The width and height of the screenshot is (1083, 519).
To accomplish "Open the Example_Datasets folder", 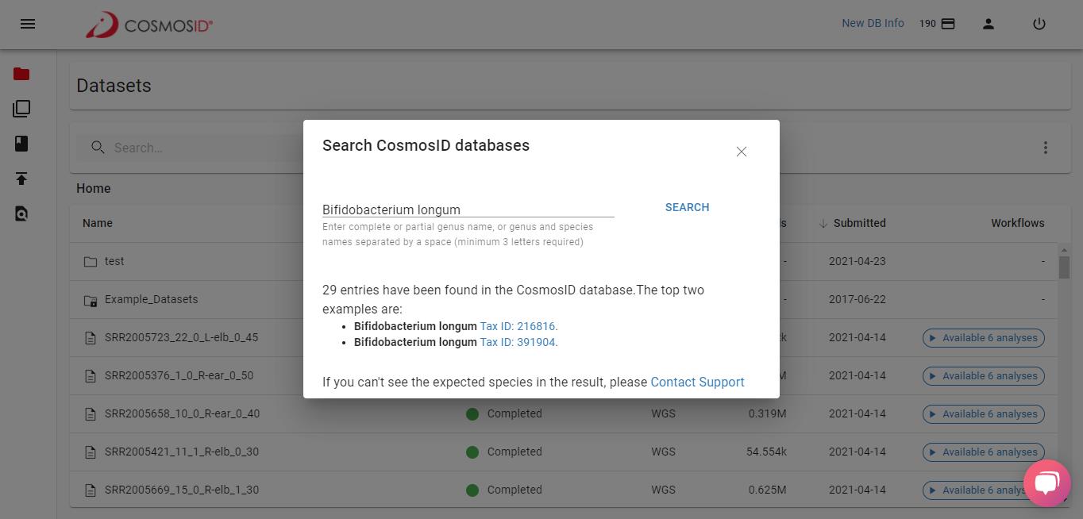I will (x=152, y=299).
